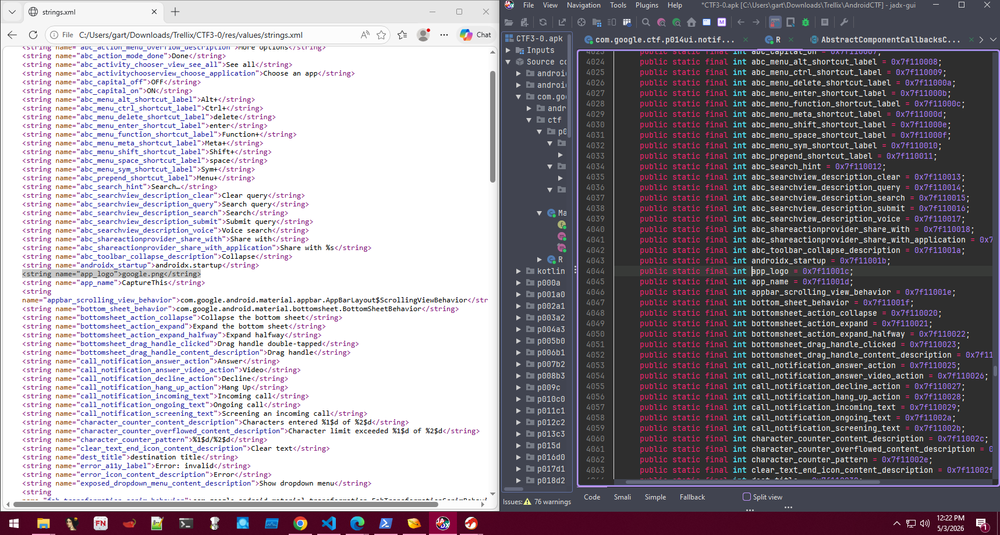The image size is (1000, 535).
Task: Expand the Inputs tree node
Action: click(508, 51)
